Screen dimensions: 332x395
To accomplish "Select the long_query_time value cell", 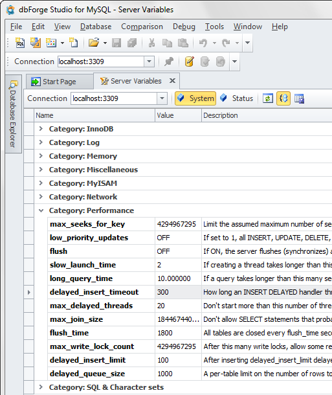I will pyautogui.click(x=178, y=278).
